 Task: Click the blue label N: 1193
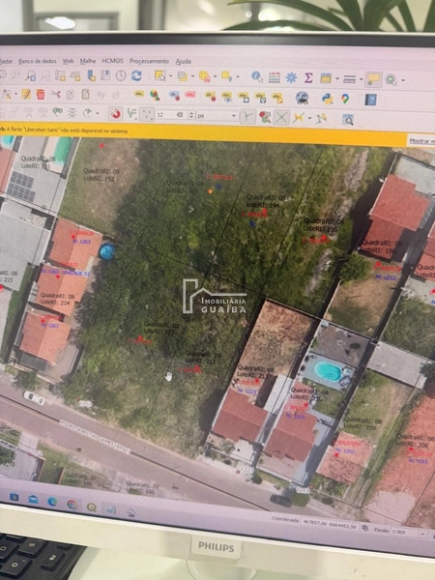pyautogui.click(x=418, y=461)
